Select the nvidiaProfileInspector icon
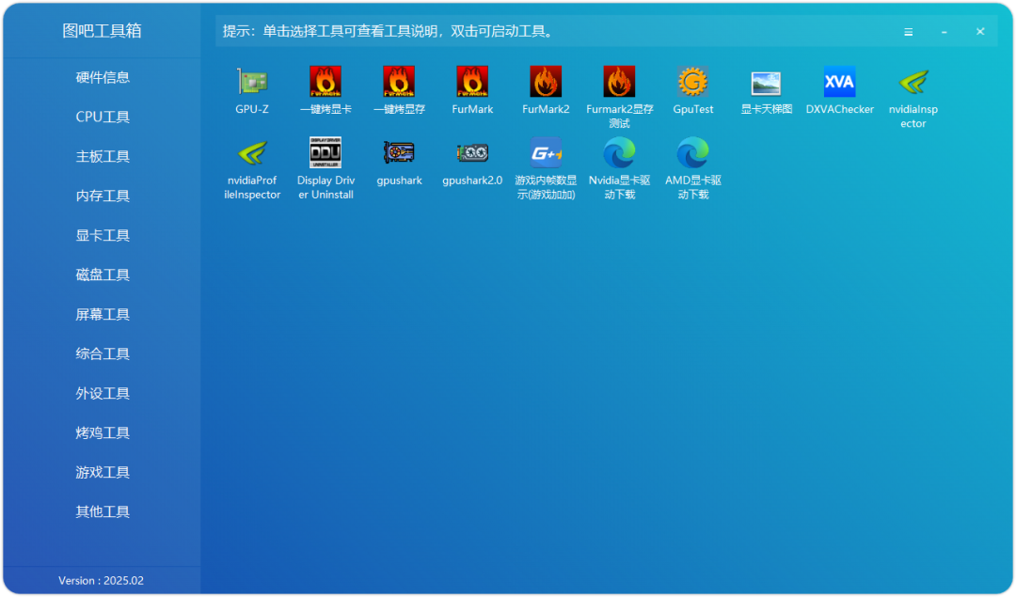 (x=252, y=153)
